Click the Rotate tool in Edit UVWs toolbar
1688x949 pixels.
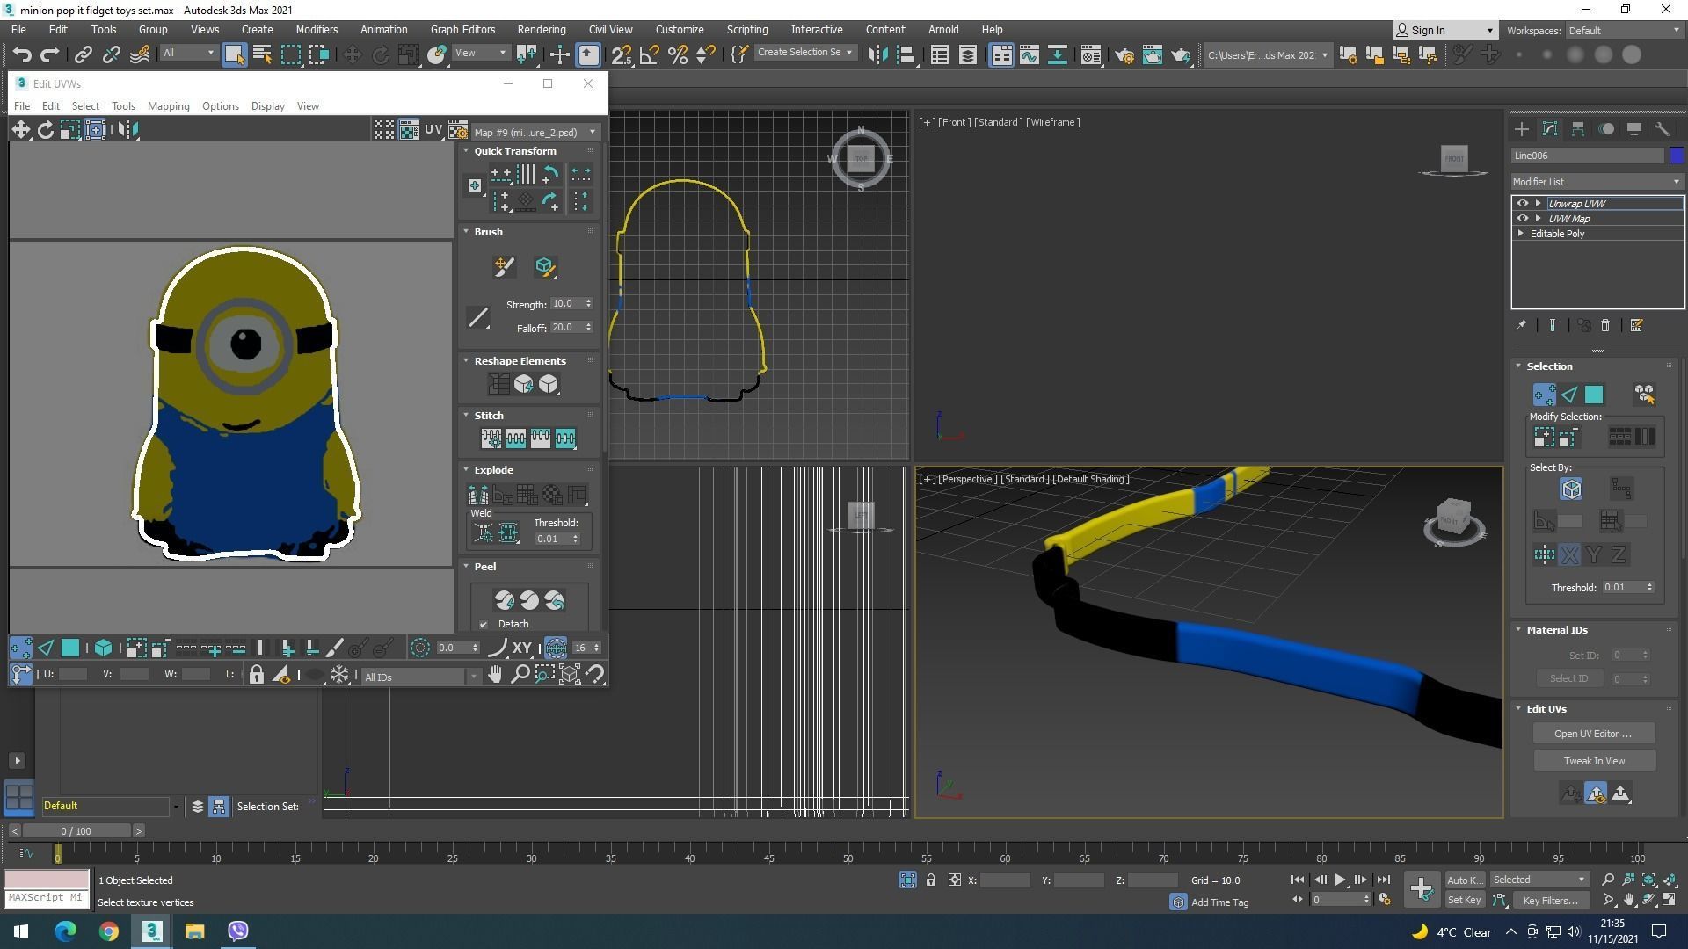tap(45, 130)
